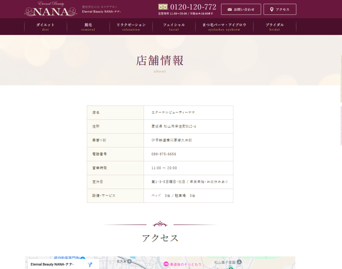Screen dimensions: 342x269
Task: Click the Eternal Beauty NANA-ナナ- header text
Action: coord(102,12)
